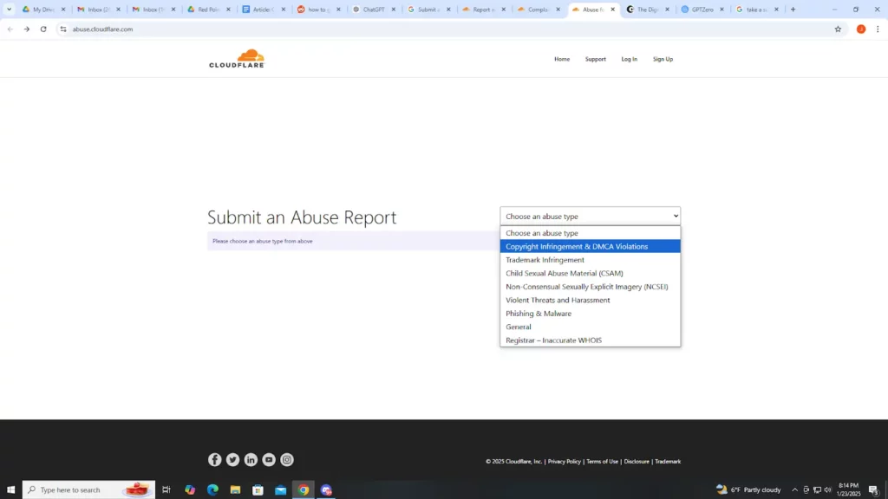Open the network icon in the system tray

817,490
